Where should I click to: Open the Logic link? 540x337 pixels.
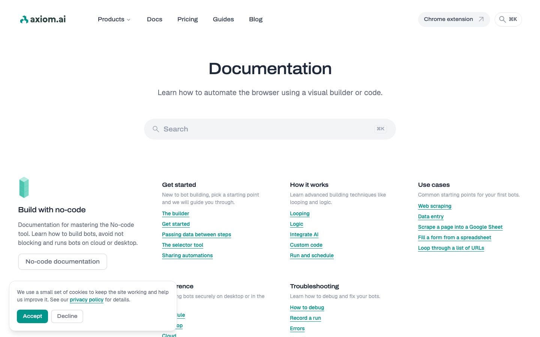(297, 224)
